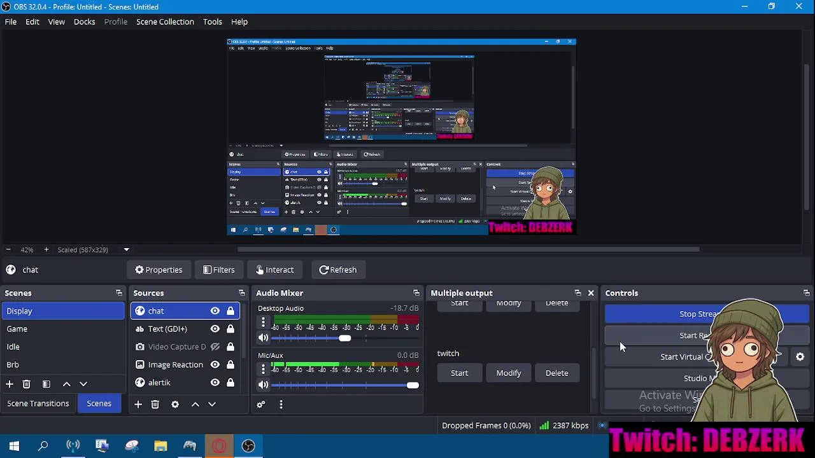Zoom out preview with minus icon
The image size is (815, 458).
8,250
